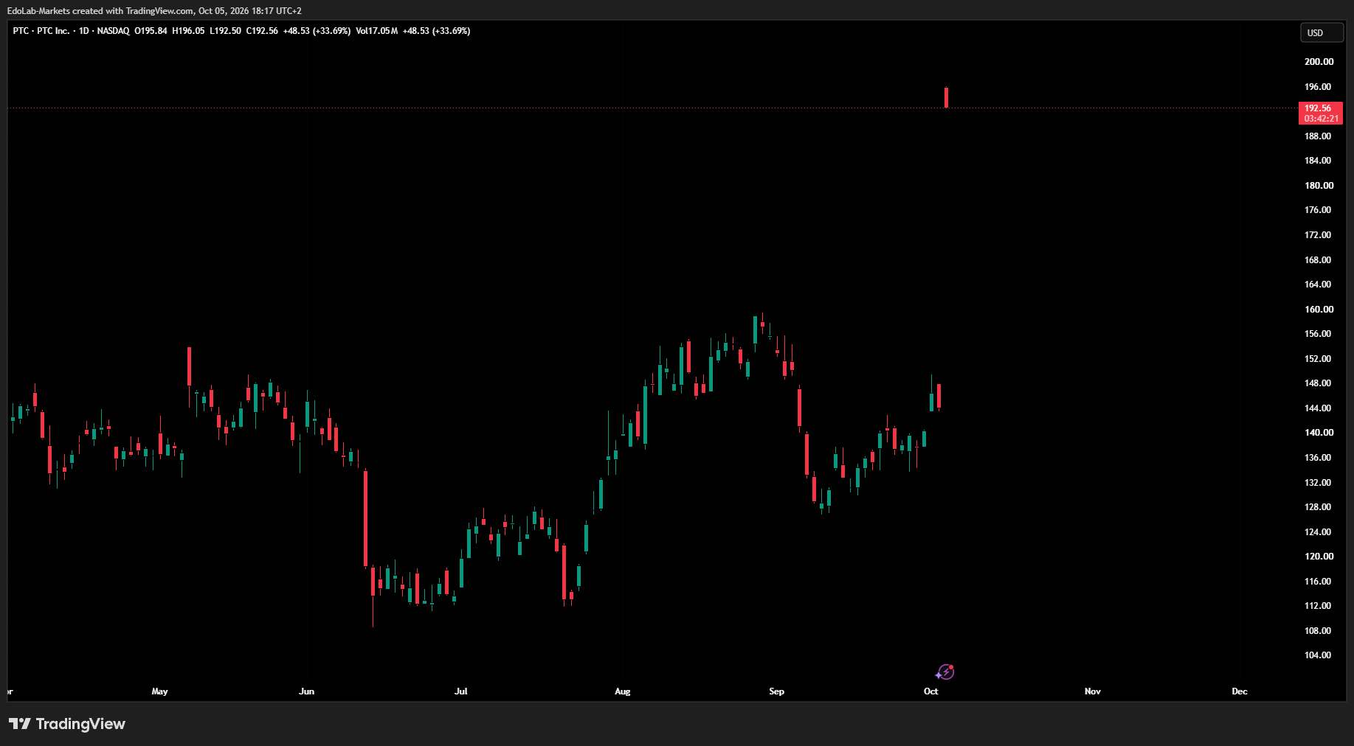Open the USD currency selector
This screenshot has height=746, width=1354.
tap(1322, 32)
